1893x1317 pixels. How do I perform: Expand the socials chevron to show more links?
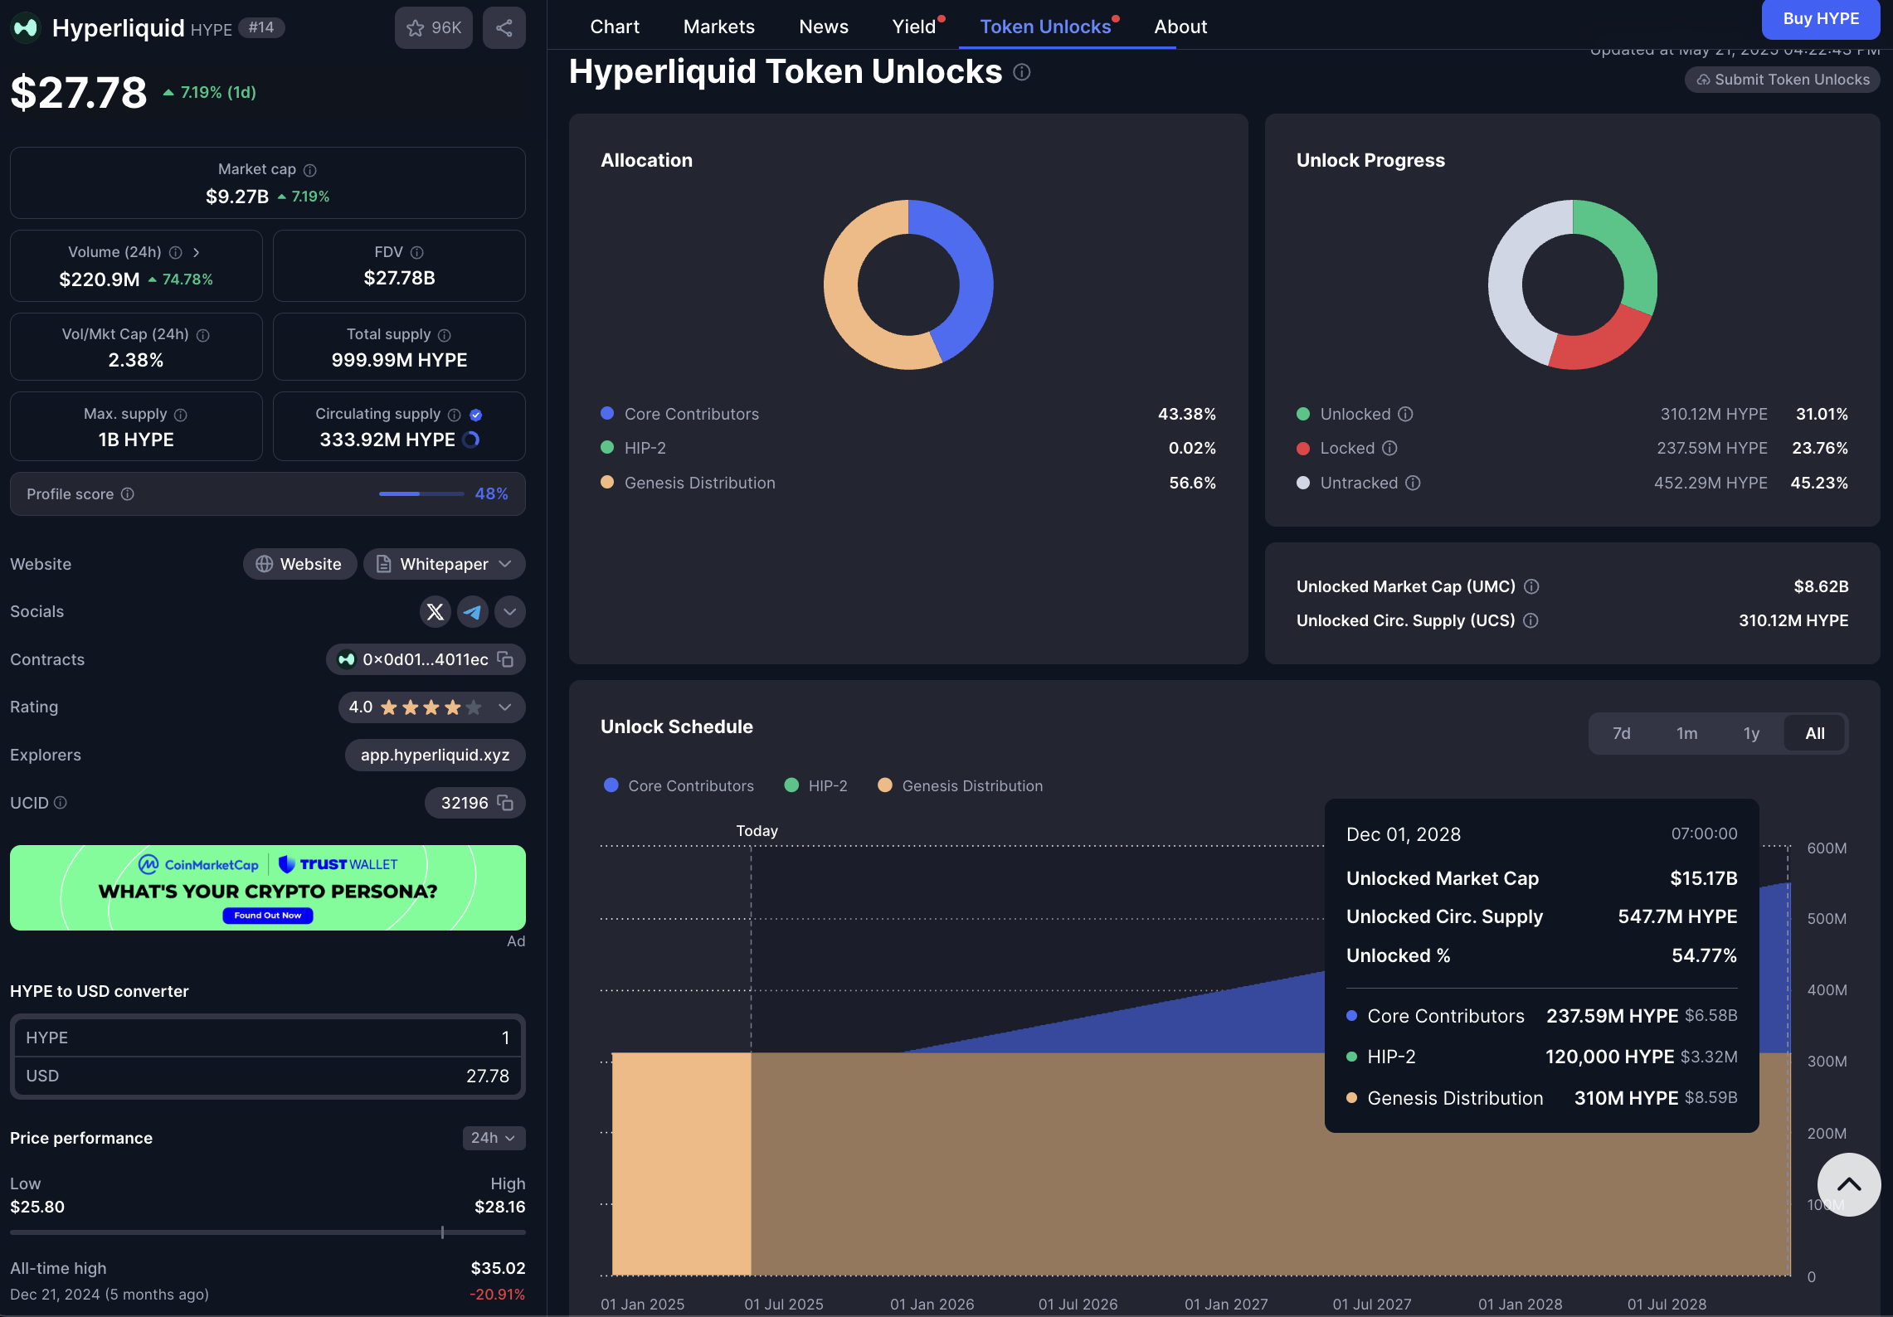(x=509, y=611)
